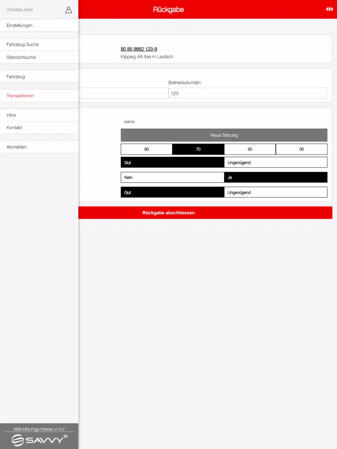Click the Rückgabe header title
Image resolution: width=337 pixels, height=449 pixels.
click(x=168, y=9)
